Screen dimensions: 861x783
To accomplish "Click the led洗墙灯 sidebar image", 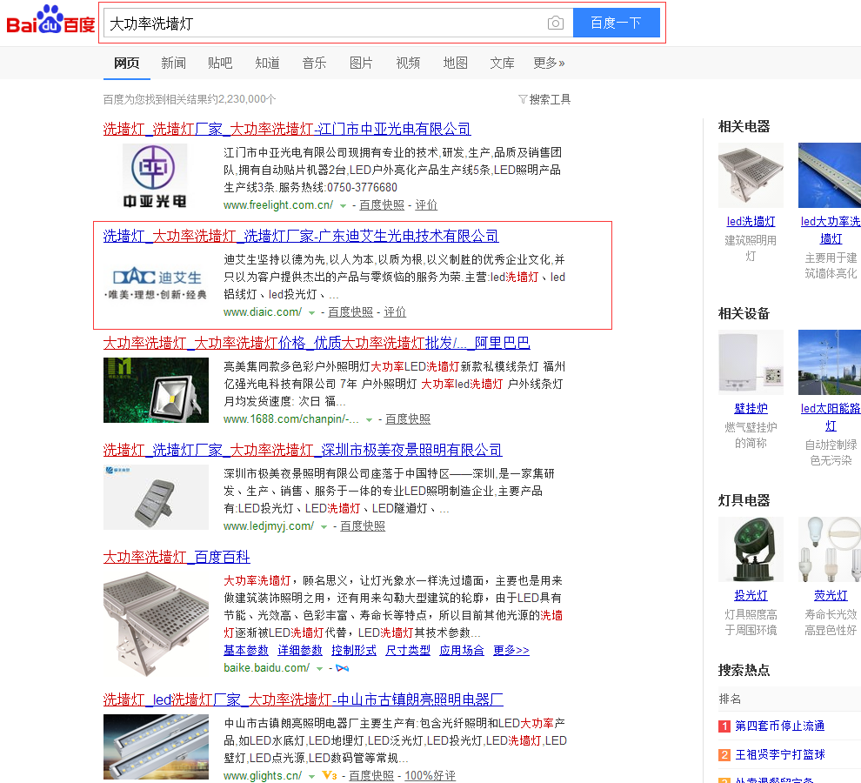I will pyautogui.click(x=751, y=175).
